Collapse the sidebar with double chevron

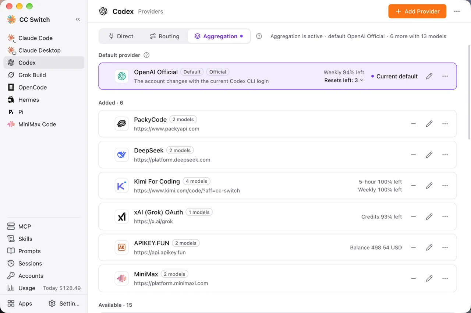(78, 20)
